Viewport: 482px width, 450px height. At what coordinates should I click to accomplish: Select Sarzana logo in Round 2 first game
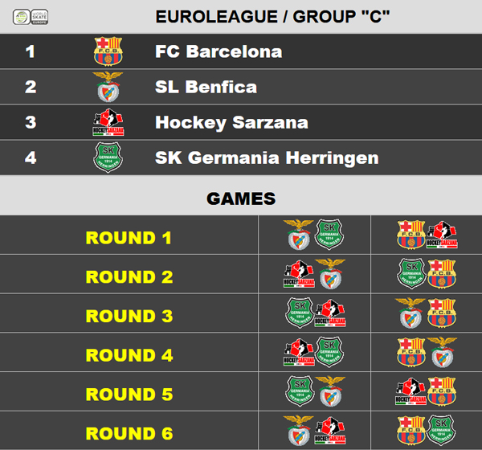tap(299, 274)
